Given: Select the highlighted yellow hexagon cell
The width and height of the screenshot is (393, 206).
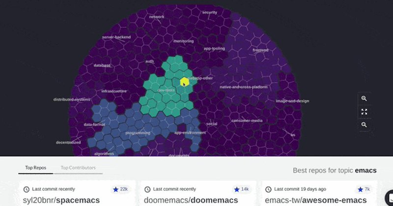Looking at the screenshot, I should (x=185, y=82).
